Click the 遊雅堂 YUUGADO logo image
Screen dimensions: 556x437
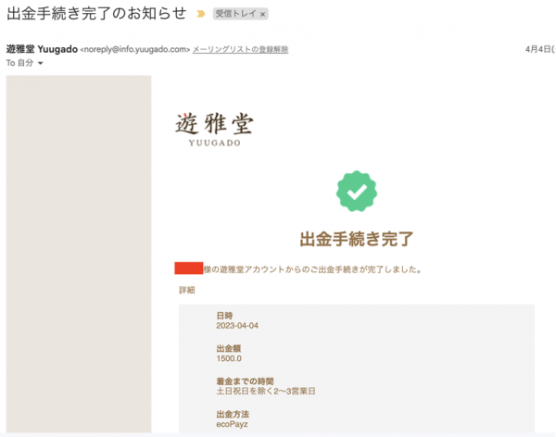pos(214,129)
